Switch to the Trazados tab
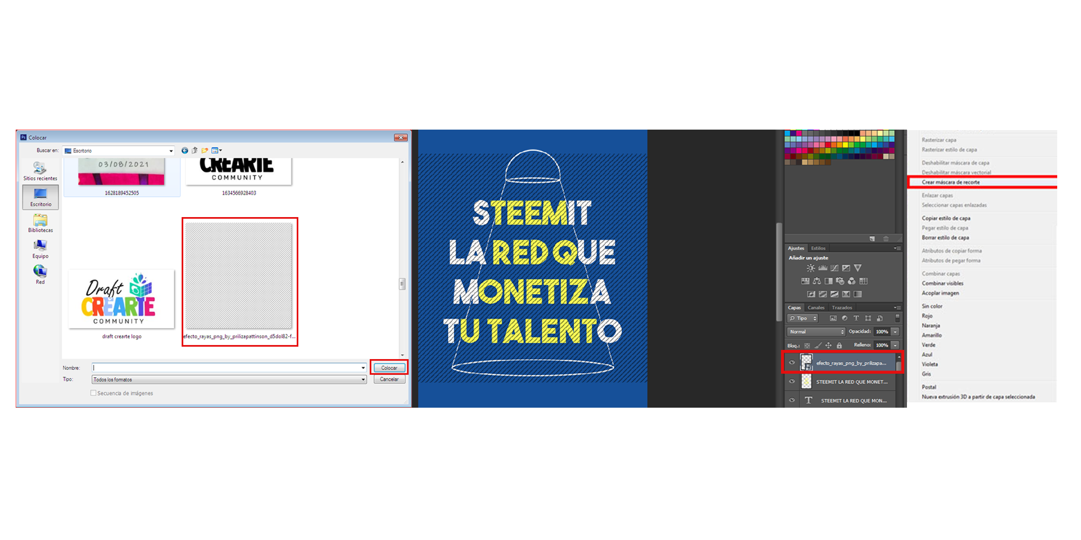Viewport: 1081px width, 540px height. click(x=842, y=308)
